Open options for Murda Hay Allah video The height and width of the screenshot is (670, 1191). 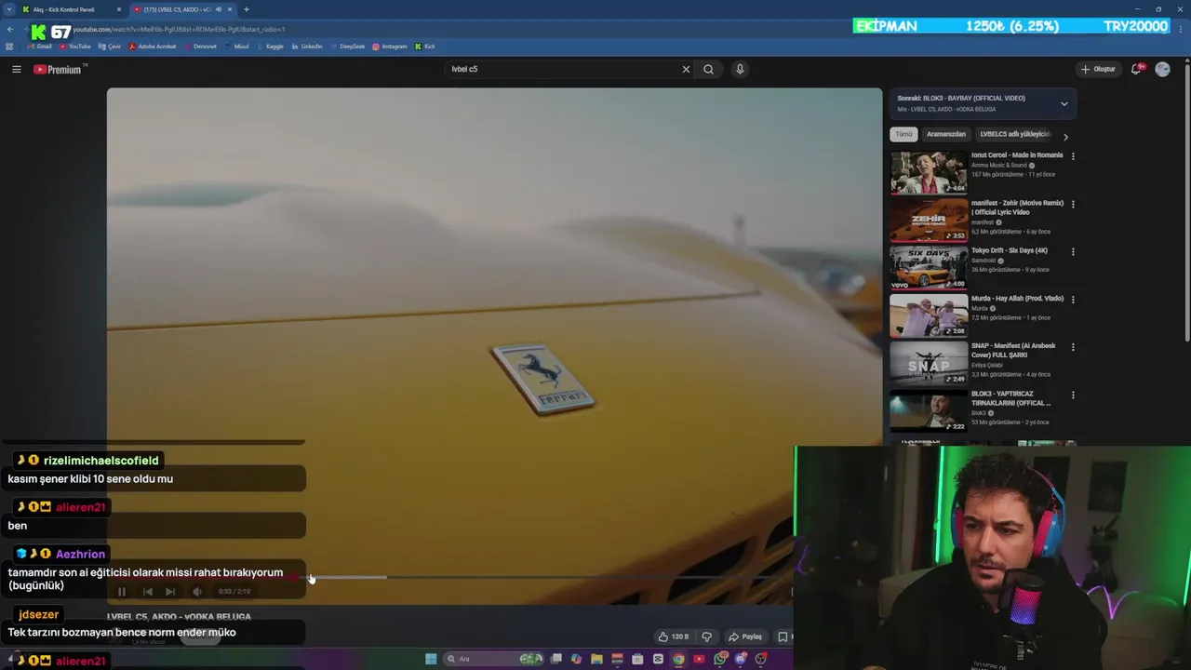[1073, 300]
